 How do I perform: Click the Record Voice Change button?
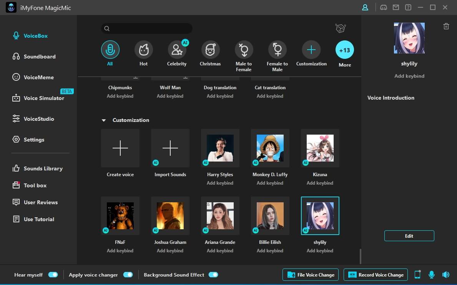(376, 275)
